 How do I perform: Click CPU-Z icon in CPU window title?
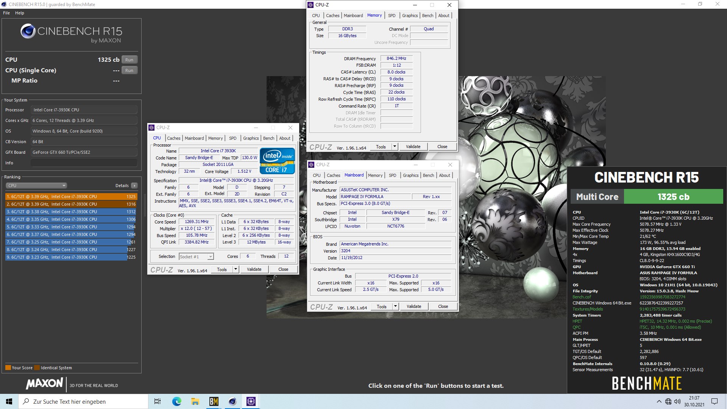pos(152,128)
